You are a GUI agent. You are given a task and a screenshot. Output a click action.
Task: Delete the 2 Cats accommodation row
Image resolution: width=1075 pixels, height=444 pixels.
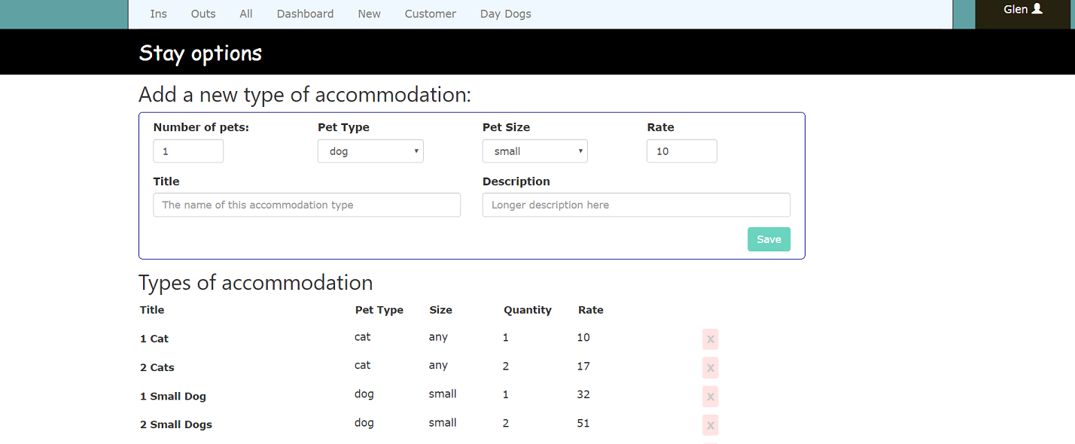[710, 368]
